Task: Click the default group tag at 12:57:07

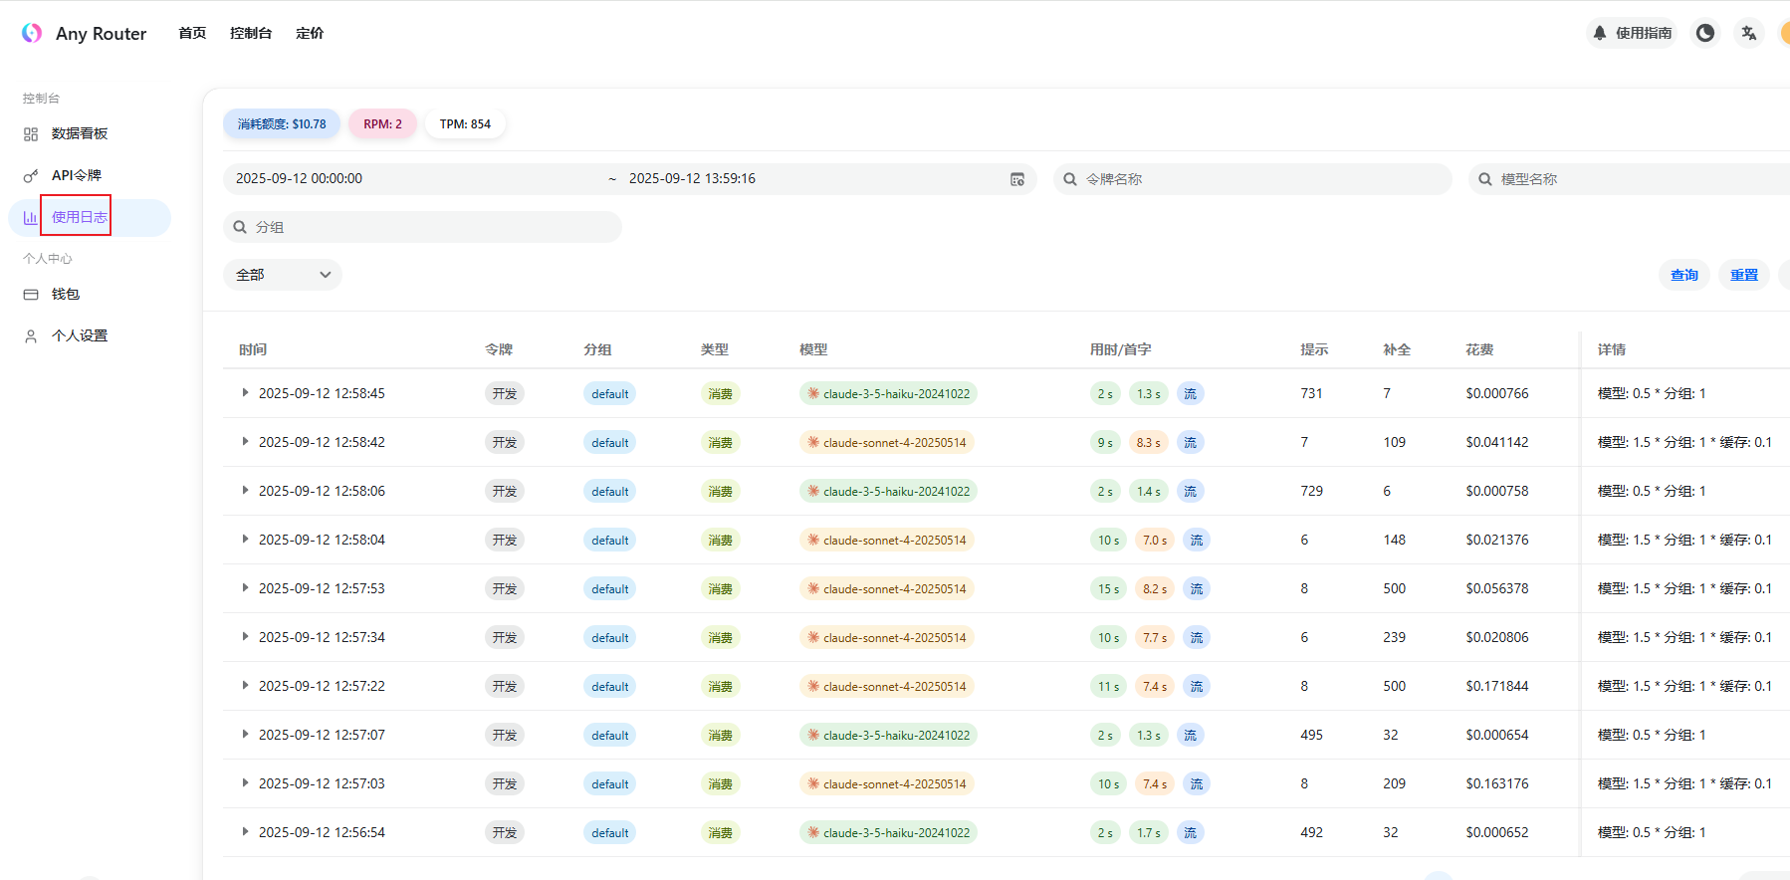Action: (609, 736)
